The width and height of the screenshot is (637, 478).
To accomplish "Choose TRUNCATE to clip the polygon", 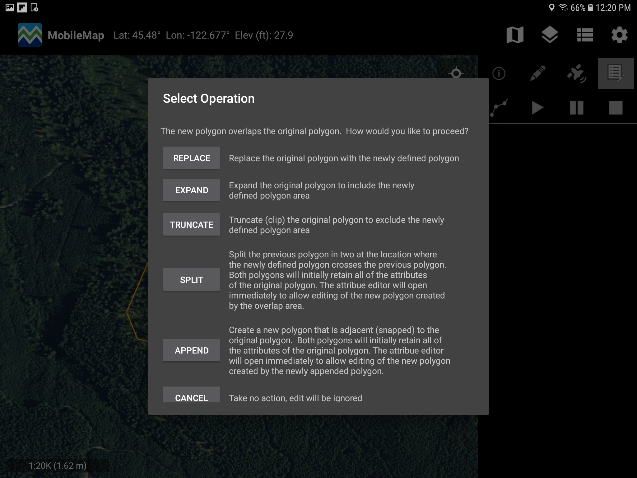I will point(192,225).
